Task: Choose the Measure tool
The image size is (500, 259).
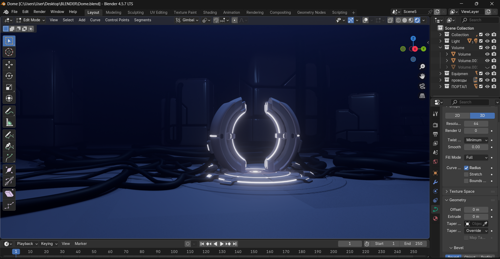Action: point(9,122)
